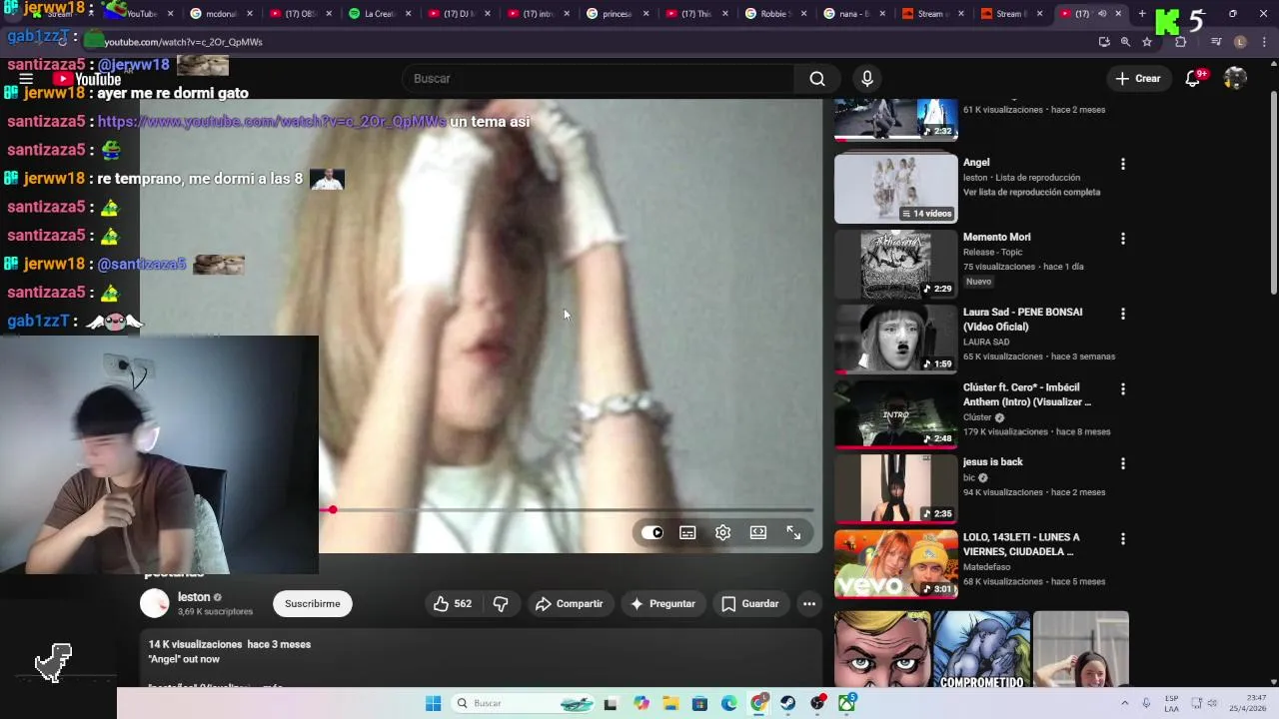The width and height of the screenshot is (1279, 719).
Task: Click the Compartir share button
Action: click(x=569, y=603)
